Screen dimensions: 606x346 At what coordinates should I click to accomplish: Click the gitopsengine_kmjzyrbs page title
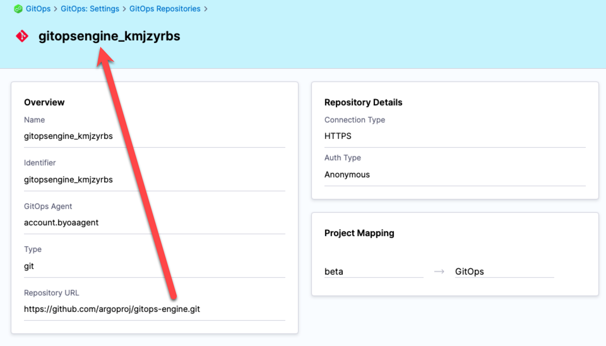point(109,36)
